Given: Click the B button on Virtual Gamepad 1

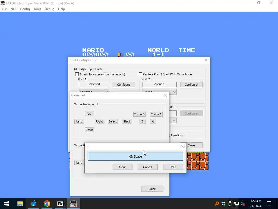Looking at the screenshot, I should tap(142, 121).
